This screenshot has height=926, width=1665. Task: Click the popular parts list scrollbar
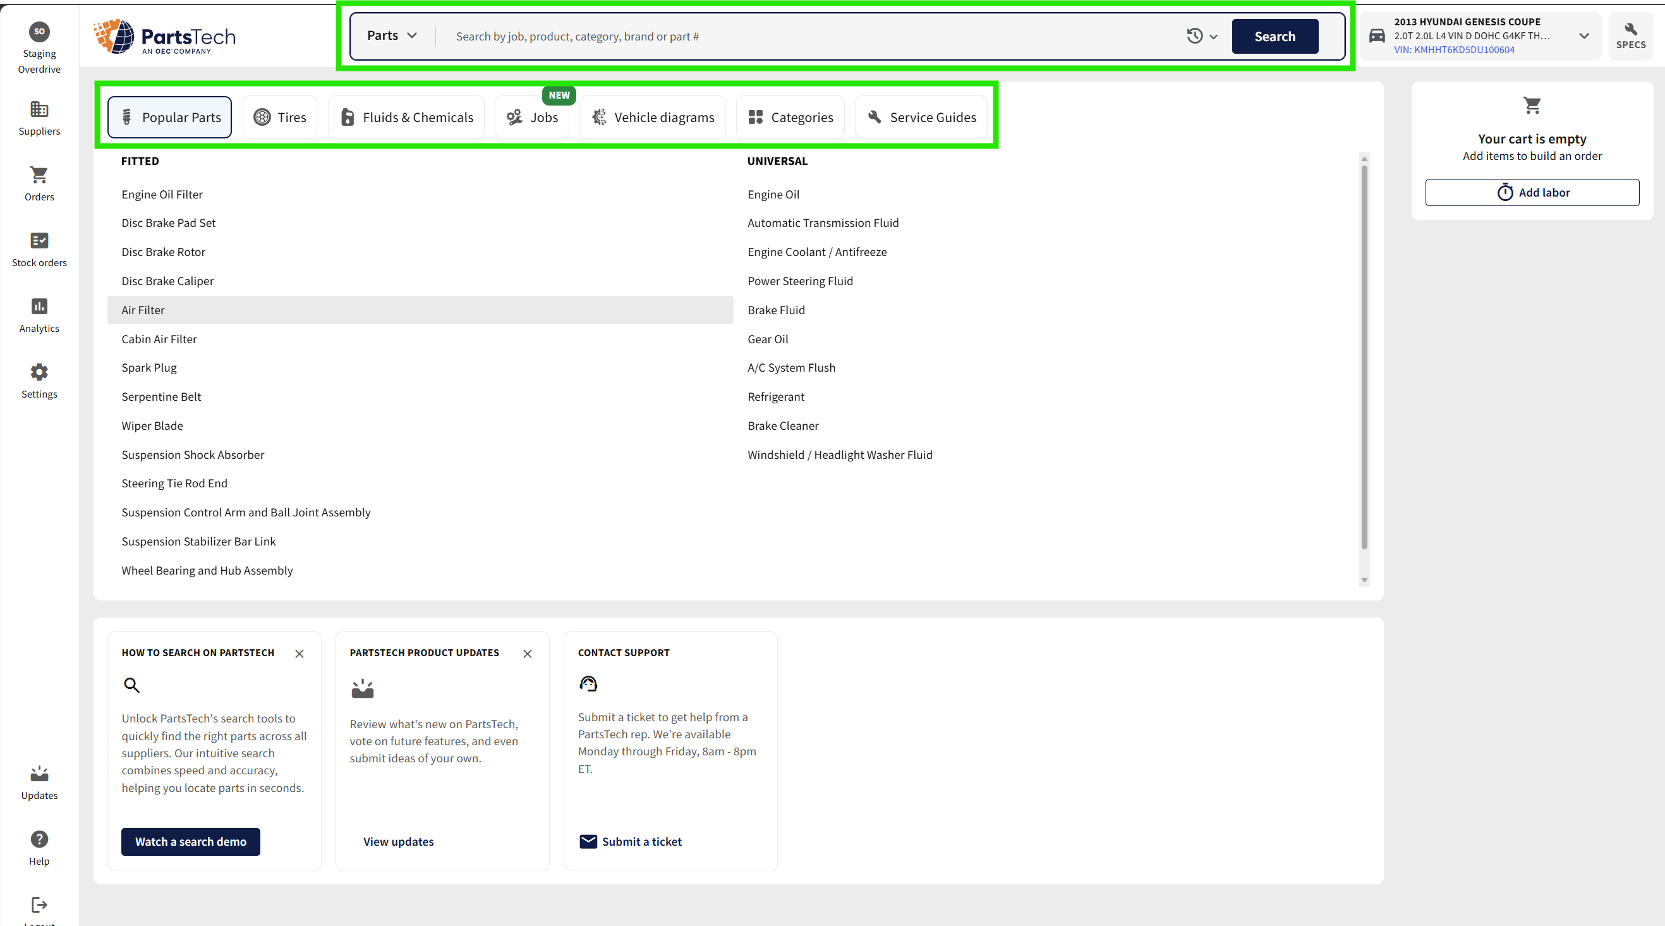tap(1364, 357)
